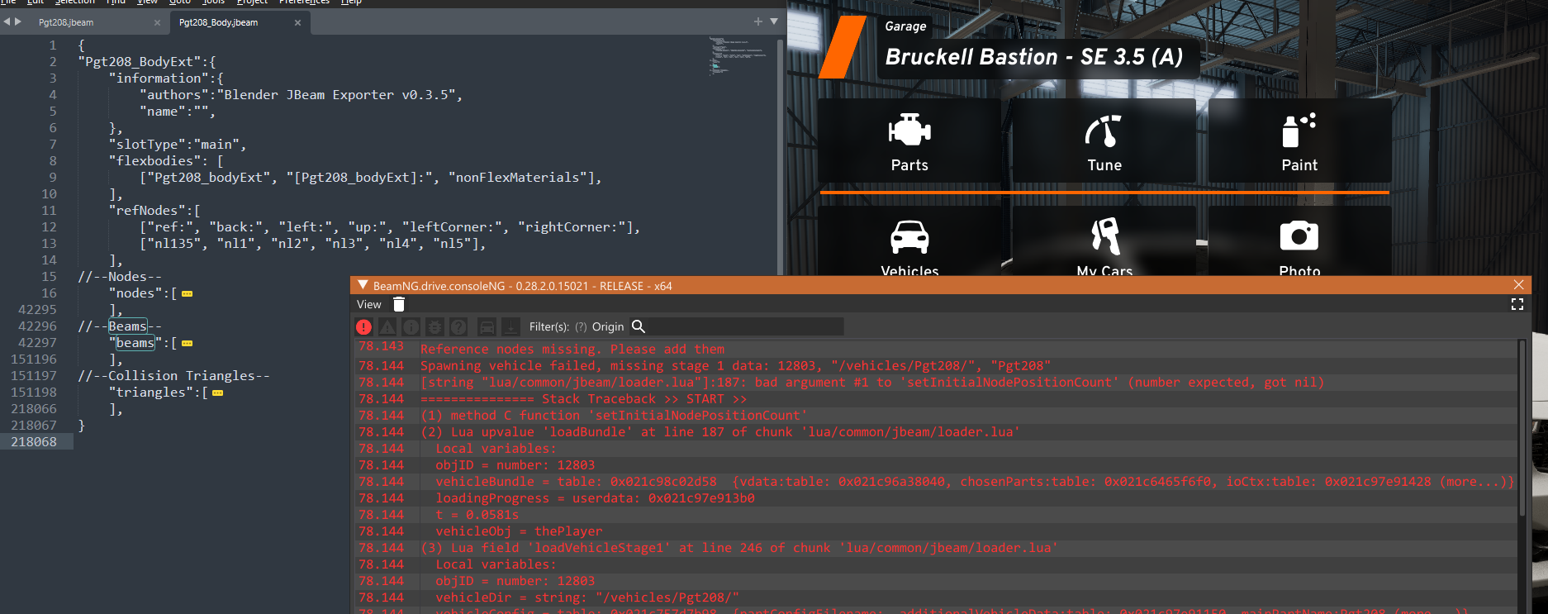Clear the console with the trash icon
1548x614 pixels.
click(x=399, y=305)
